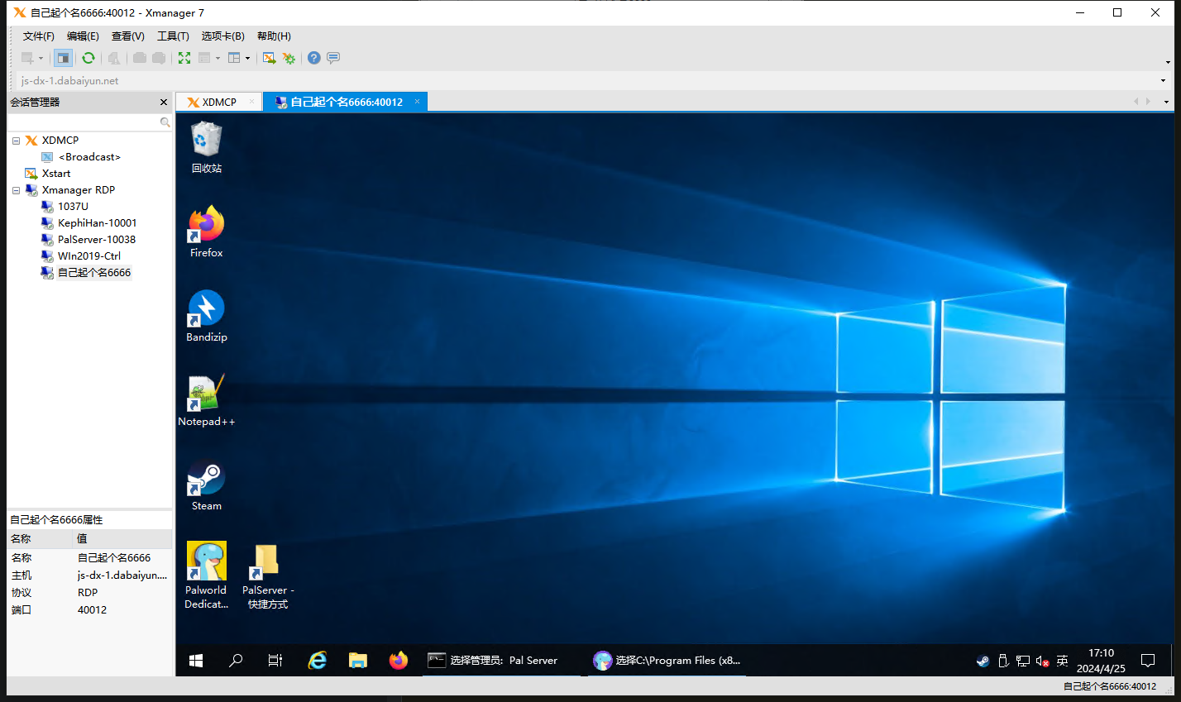Open the 帮助(H) menu

point(274,36)
